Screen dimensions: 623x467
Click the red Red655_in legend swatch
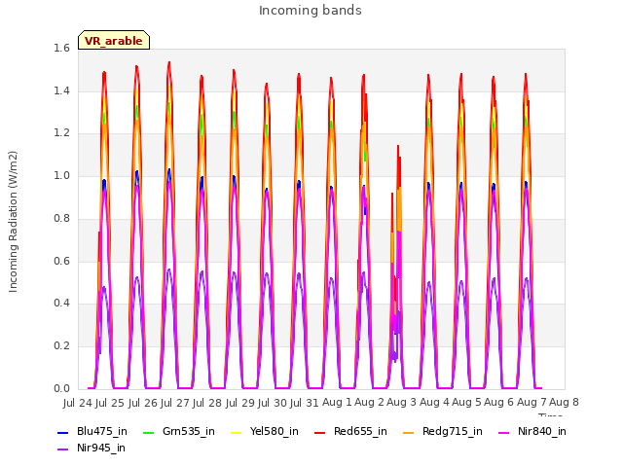320,432
